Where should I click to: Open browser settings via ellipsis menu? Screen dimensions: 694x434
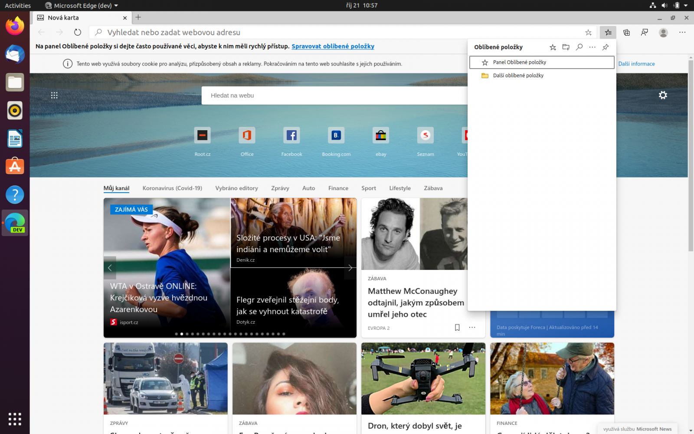(x=682, y=32)
